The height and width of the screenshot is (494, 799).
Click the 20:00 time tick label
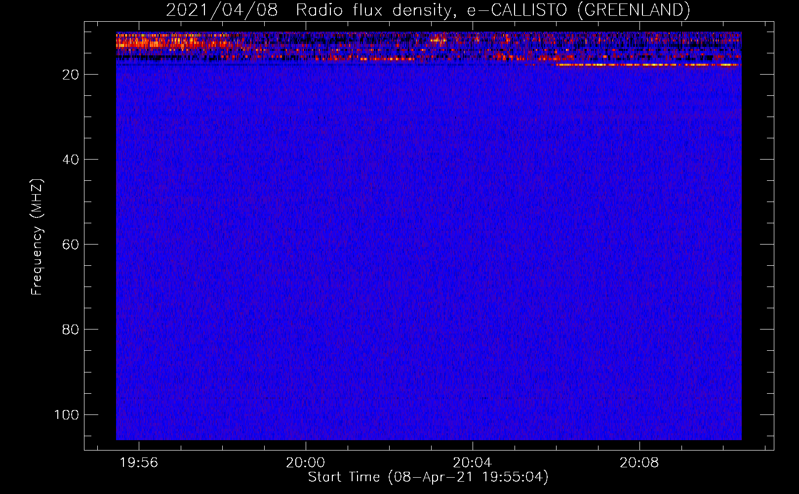(x=306, y=463)
